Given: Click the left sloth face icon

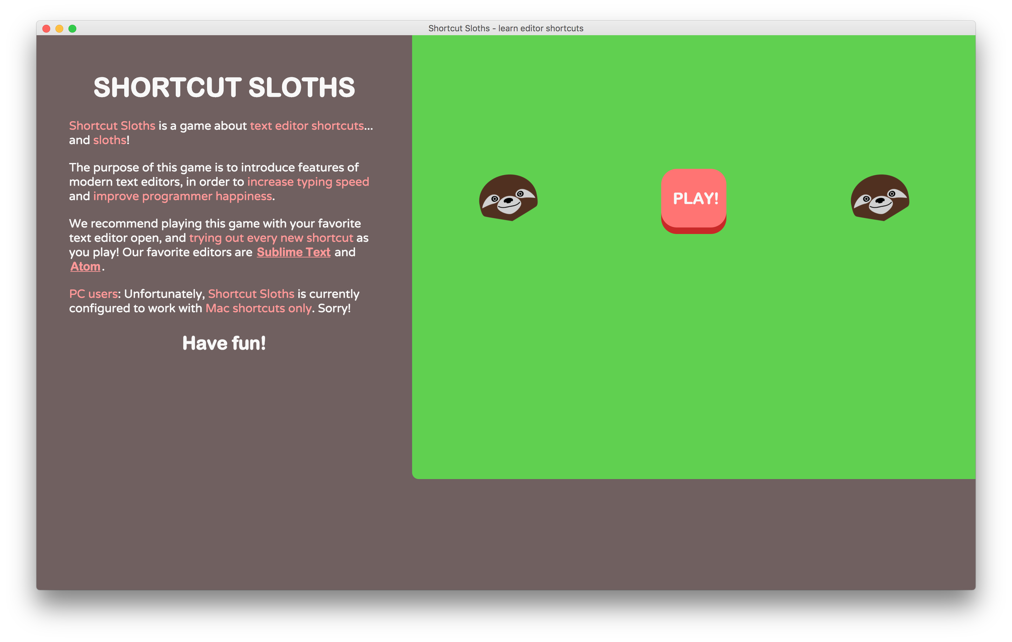Looking at the screenshot, I should click(508, 198).
